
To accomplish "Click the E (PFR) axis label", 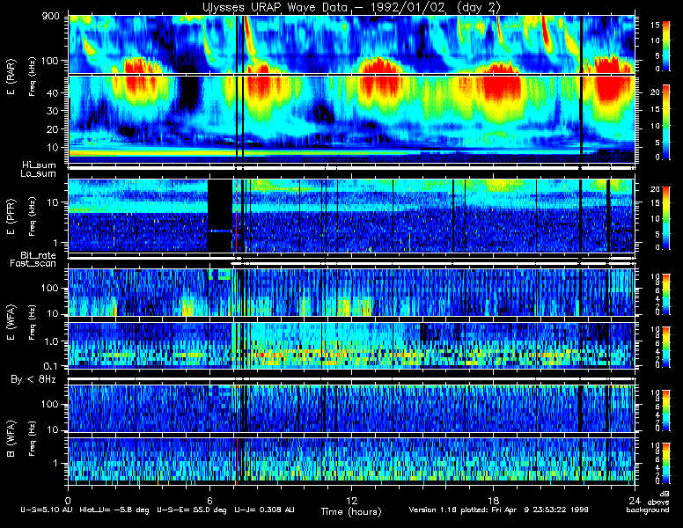I will 11,216.
